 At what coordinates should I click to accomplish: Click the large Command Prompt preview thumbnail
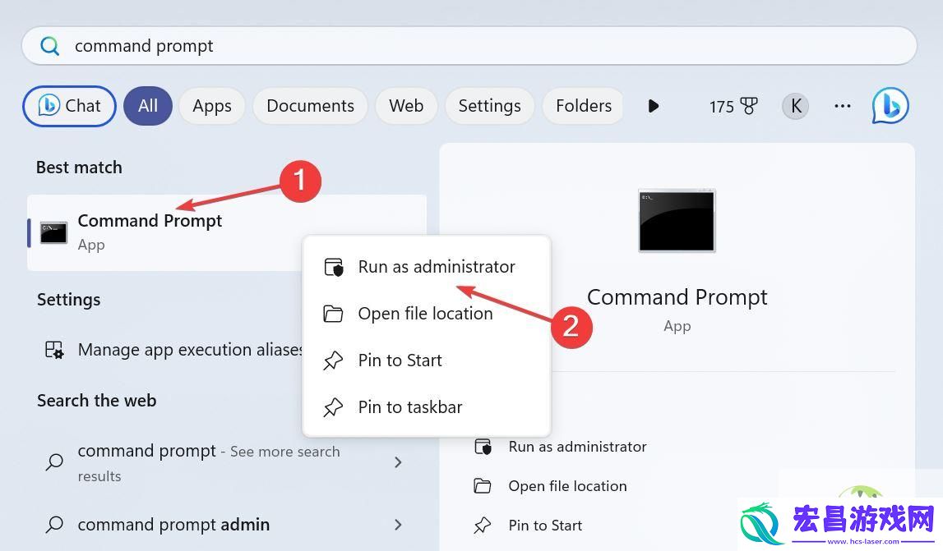pos(677,221)
